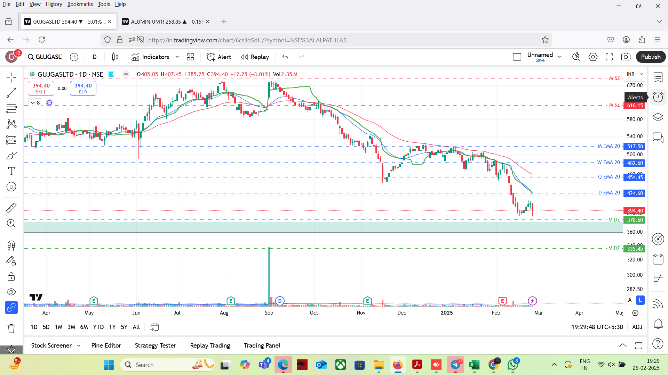Open the Indicators dialog
The image size is (668, 375).
tap(150, 57)
